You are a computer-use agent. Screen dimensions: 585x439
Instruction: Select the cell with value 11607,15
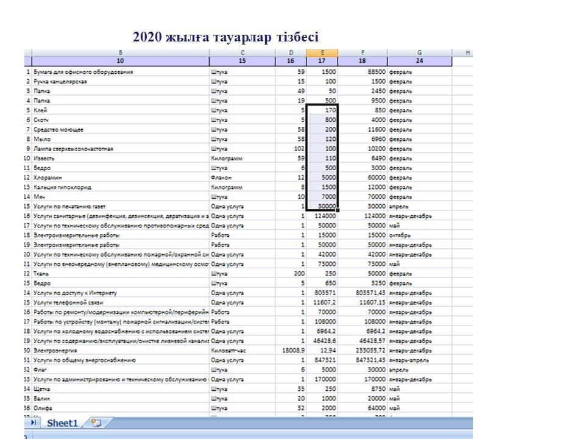362,302
